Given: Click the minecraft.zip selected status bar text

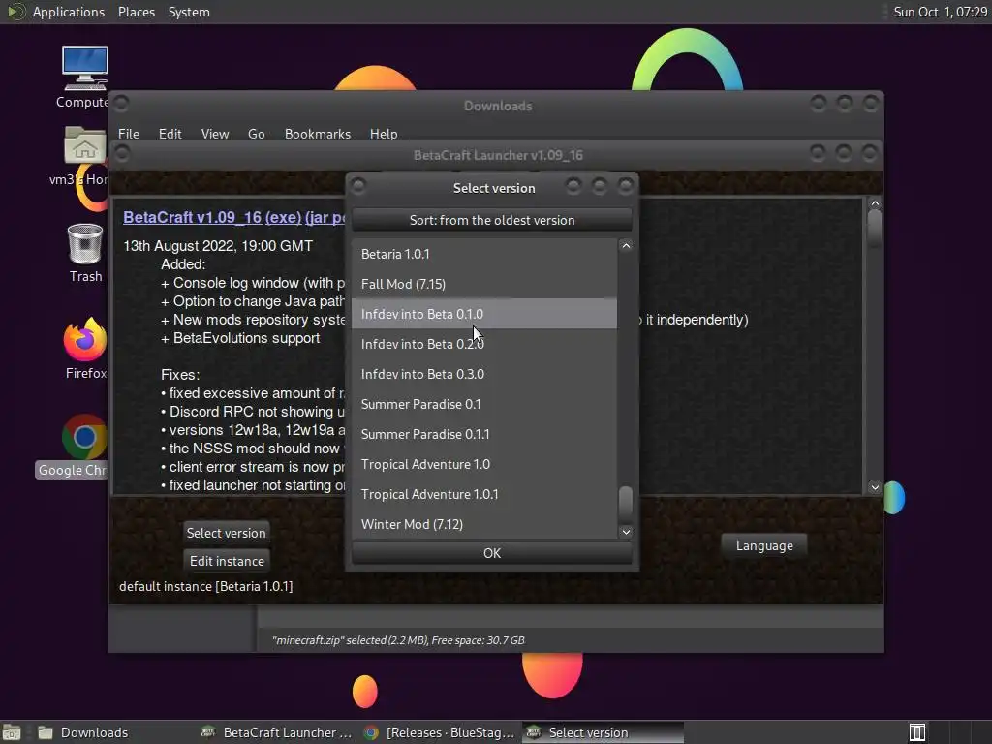Looking at the screenshot, I should [398, 640].
